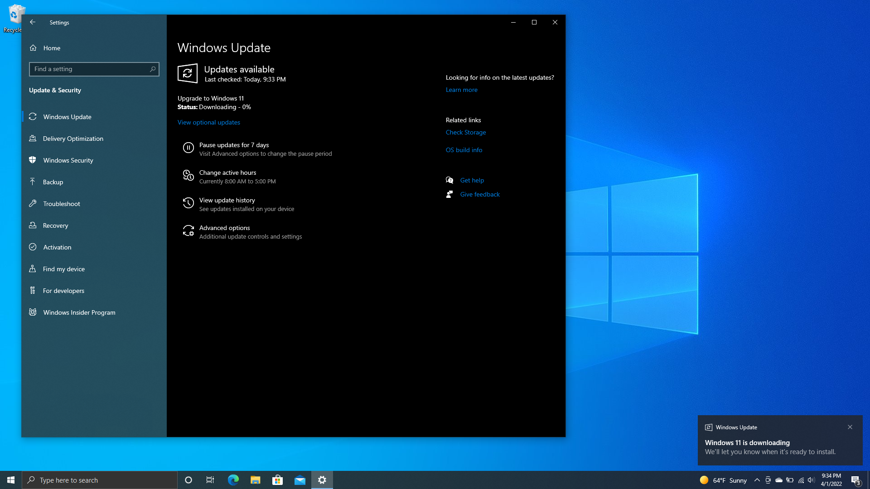Viewport: 870px width, 489px height.
Task: Open network status in tray
Action: (801, 480)
